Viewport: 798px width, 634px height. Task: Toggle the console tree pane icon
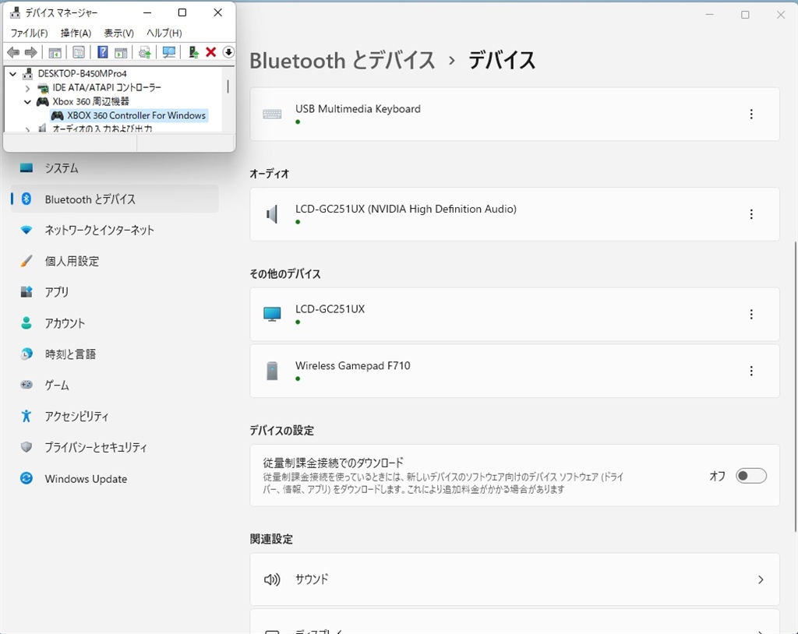(55, 52)
